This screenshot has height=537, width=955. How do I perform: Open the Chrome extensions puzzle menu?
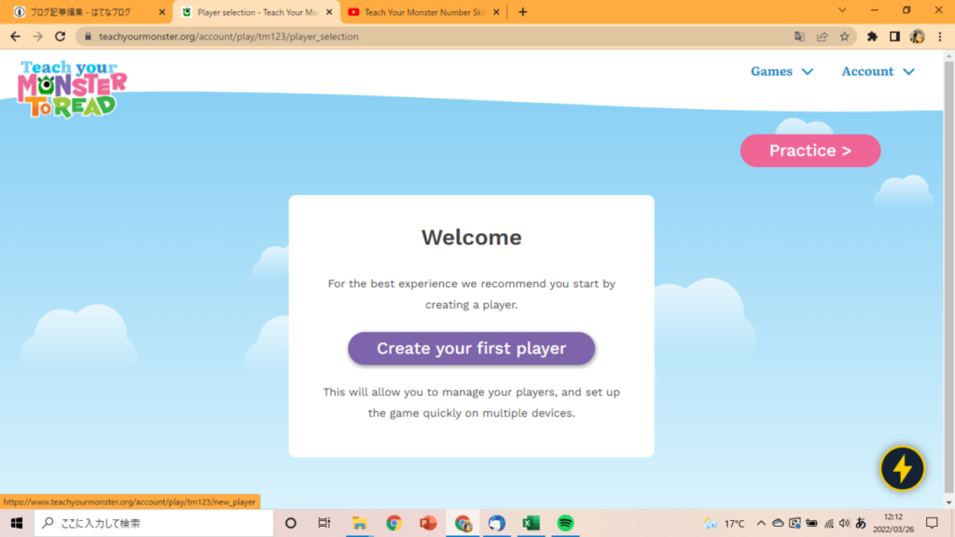872,36
